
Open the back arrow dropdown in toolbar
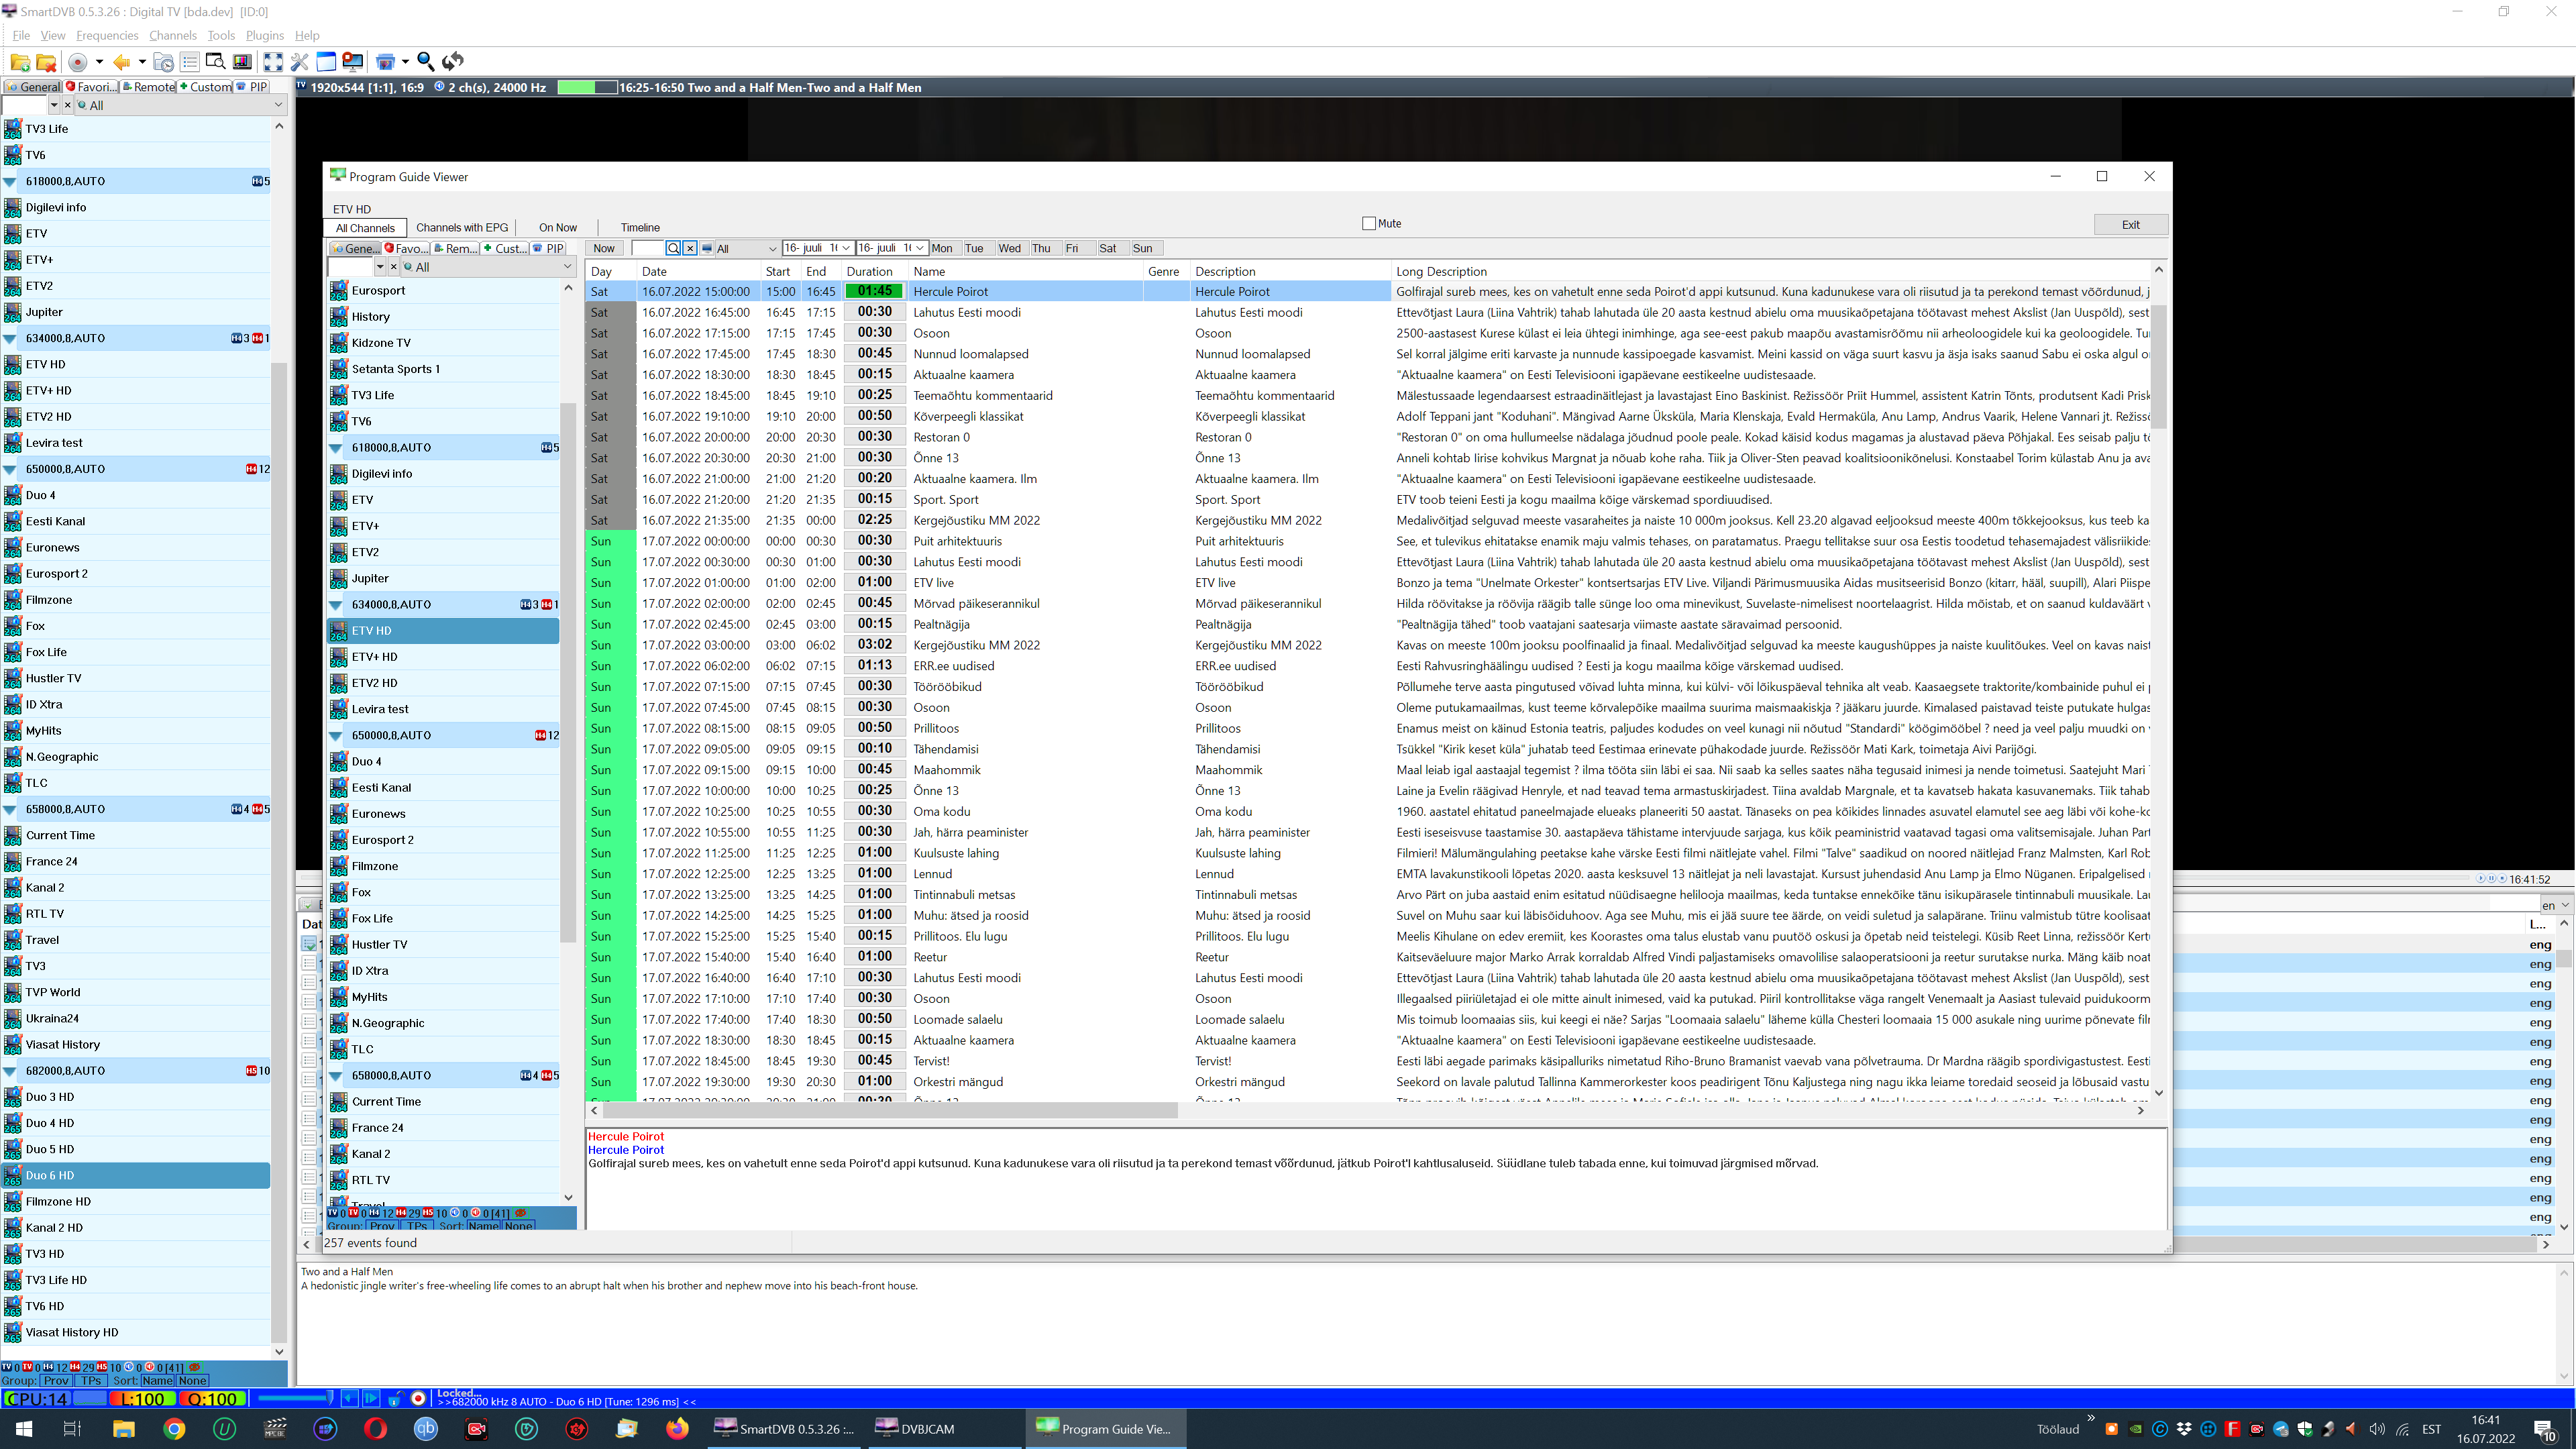pyautogui.click(x=142, y=62)
